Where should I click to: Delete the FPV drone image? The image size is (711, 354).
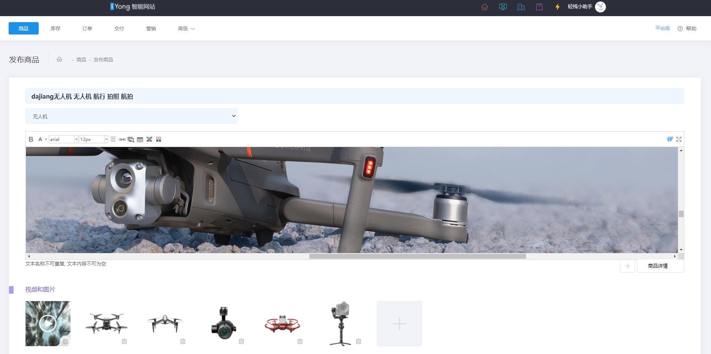tap(124, 341)
